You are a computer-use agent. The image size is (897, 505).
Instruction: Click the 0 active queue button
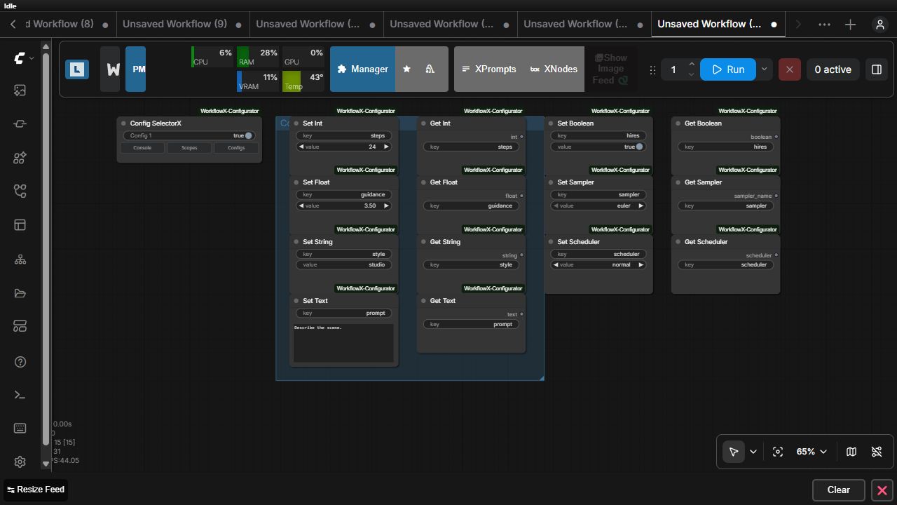pos(833,69)
